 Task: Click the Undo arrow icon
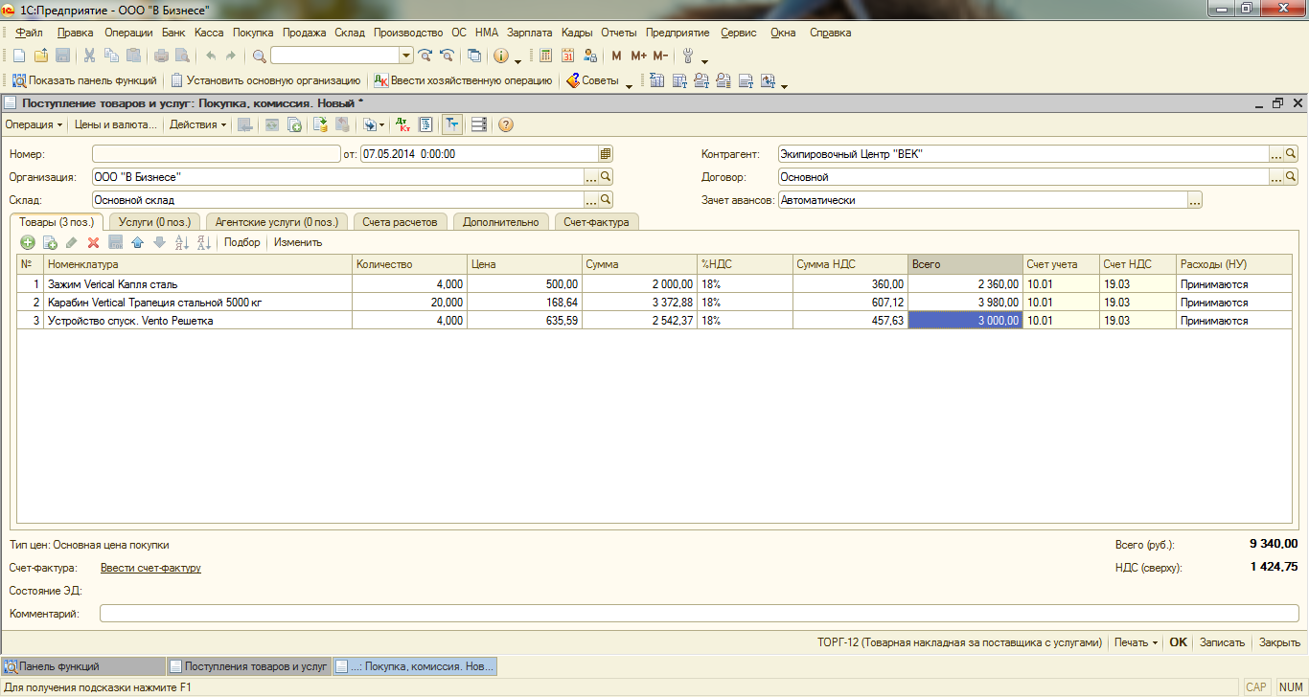click(211, 56)
